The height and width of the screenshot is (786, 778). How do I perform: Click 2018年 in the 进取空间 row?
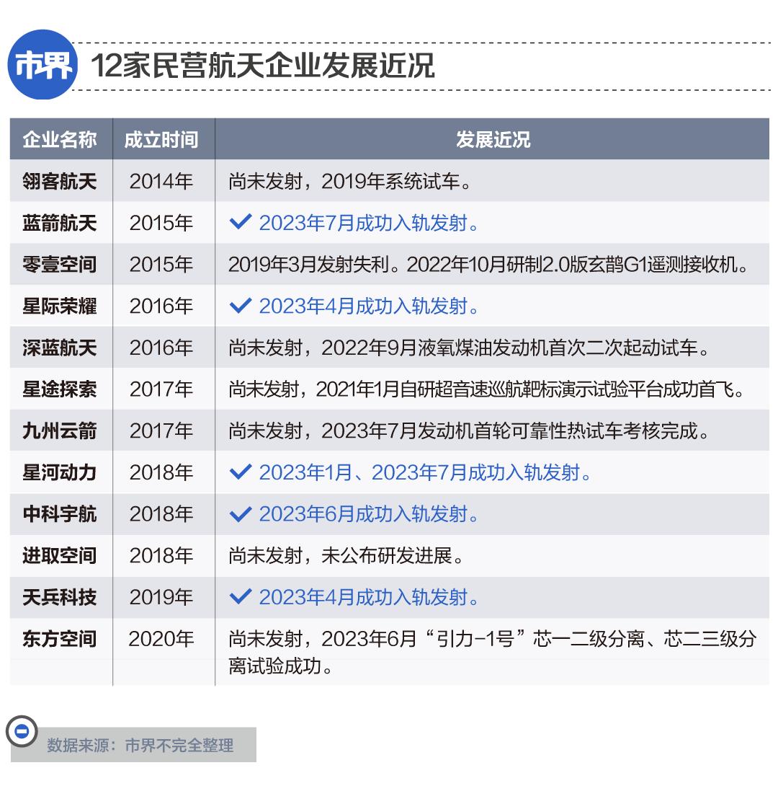161,555
